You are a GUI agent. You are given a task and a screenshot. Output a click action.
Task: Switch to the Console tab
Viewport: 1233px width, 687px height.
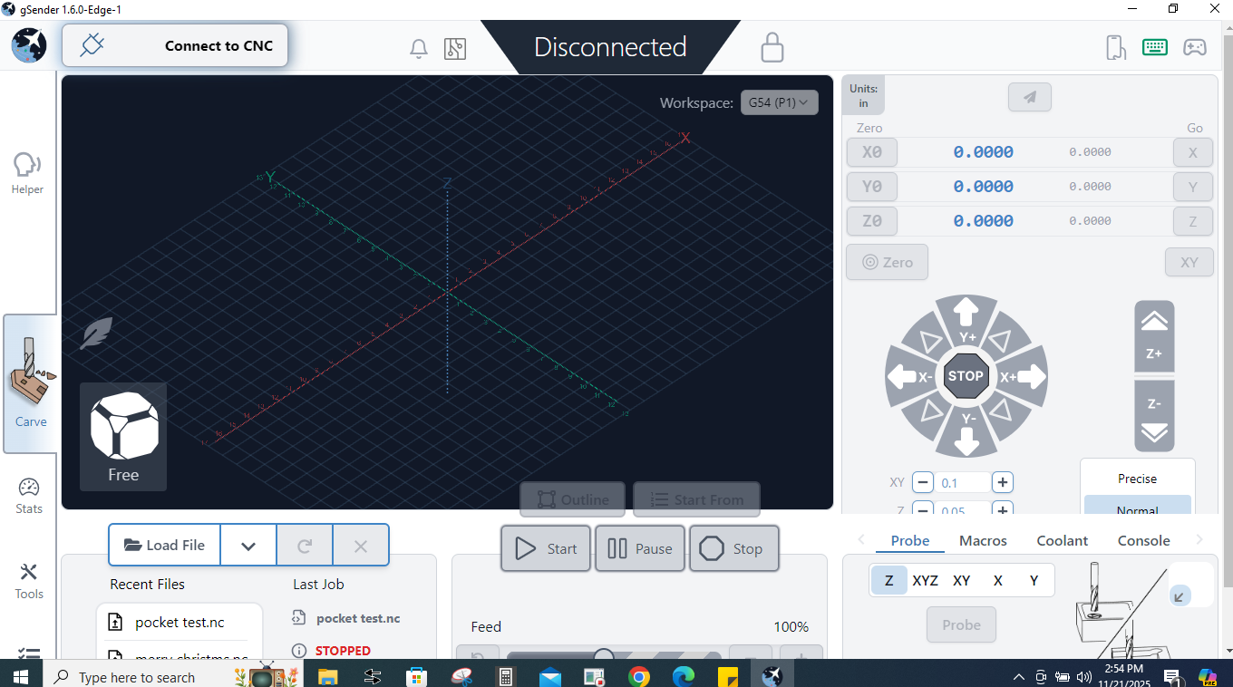(1143, 540)
